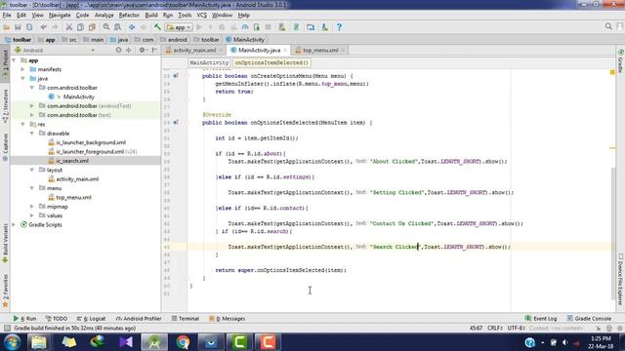
Task: Select MainActivity in the project tree
Action: pyautogui.click(x=79, y=97)
